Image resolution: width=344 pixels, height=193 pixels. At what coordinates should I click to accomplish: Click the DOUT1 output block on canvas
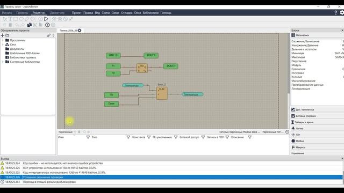[151, 55]
